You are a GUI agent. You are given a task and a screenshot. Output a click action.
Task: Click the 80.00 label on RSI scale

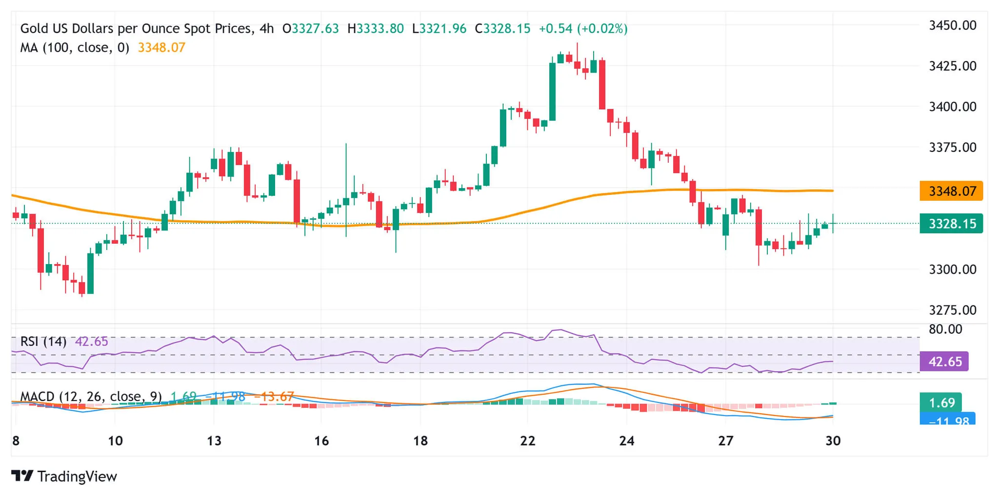945,329
